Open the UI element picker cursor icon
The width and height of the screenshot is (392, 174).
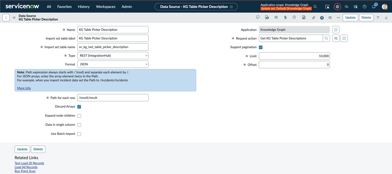(x=327, y=7)
